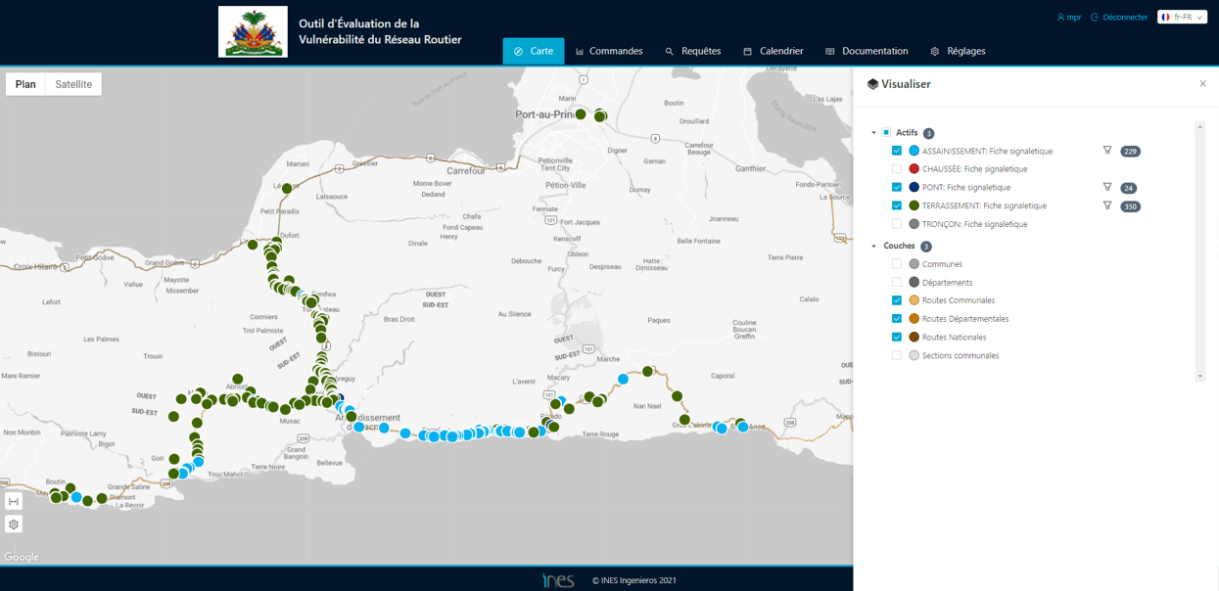Click the Visualiser layers stack icon
Screen dimensions: 1219x591
pos(872,84)
